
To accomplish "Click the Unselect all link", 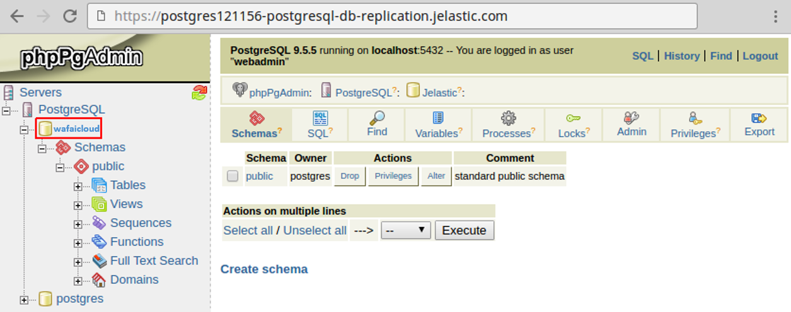I will [315, 231].
